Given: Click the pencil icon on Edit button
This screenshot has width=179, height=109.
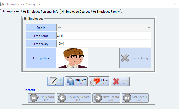Looking at the screenshot, I should [52, 81].
